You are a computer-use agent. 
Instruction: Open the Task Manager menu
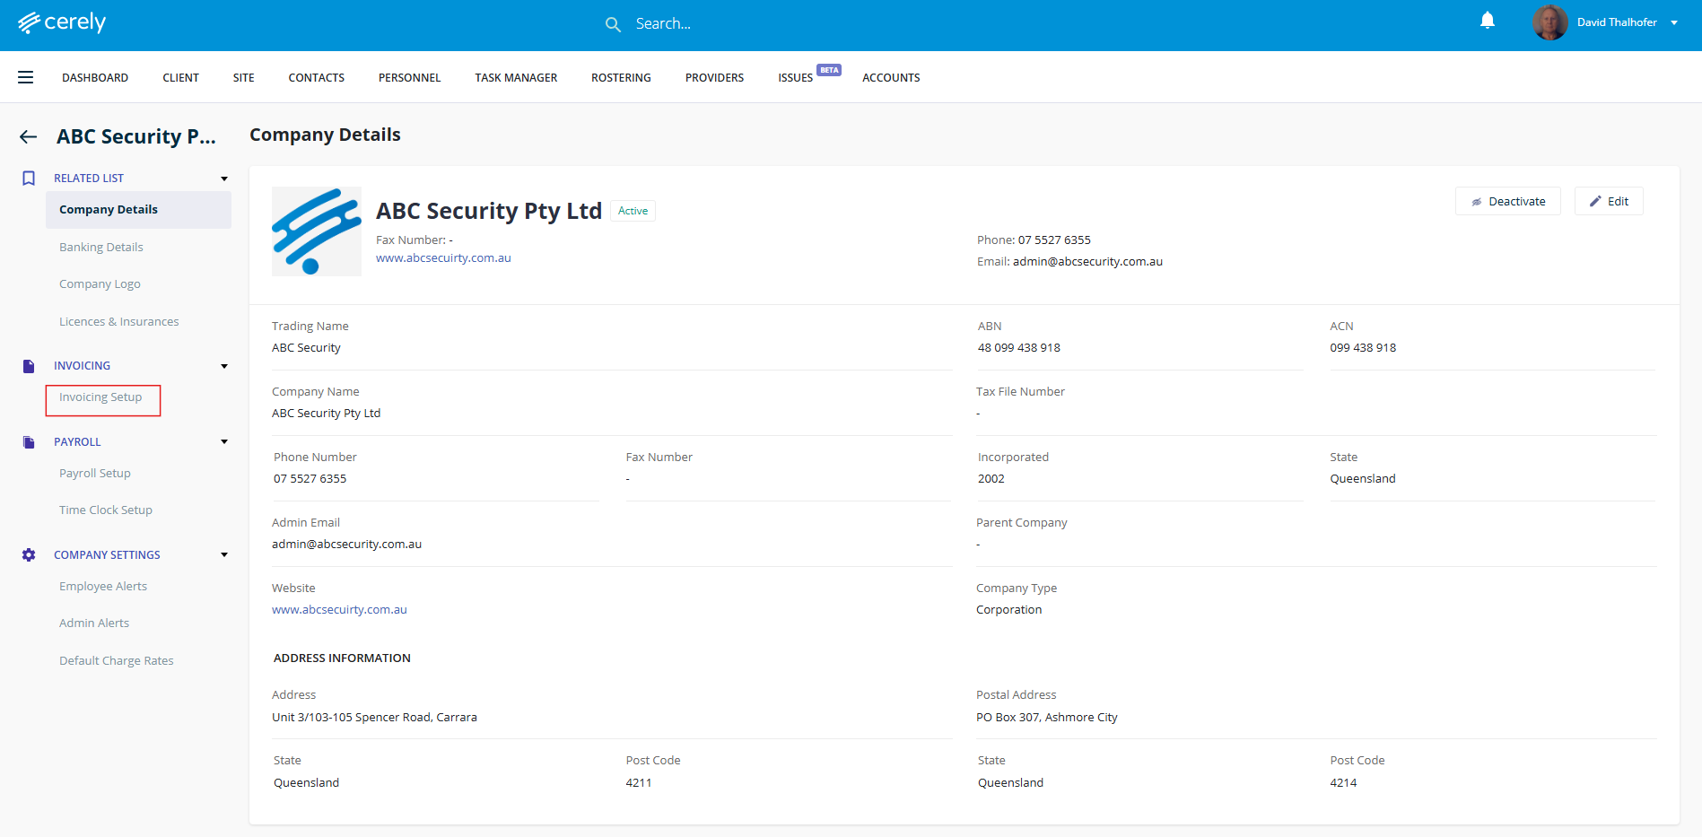516,78
